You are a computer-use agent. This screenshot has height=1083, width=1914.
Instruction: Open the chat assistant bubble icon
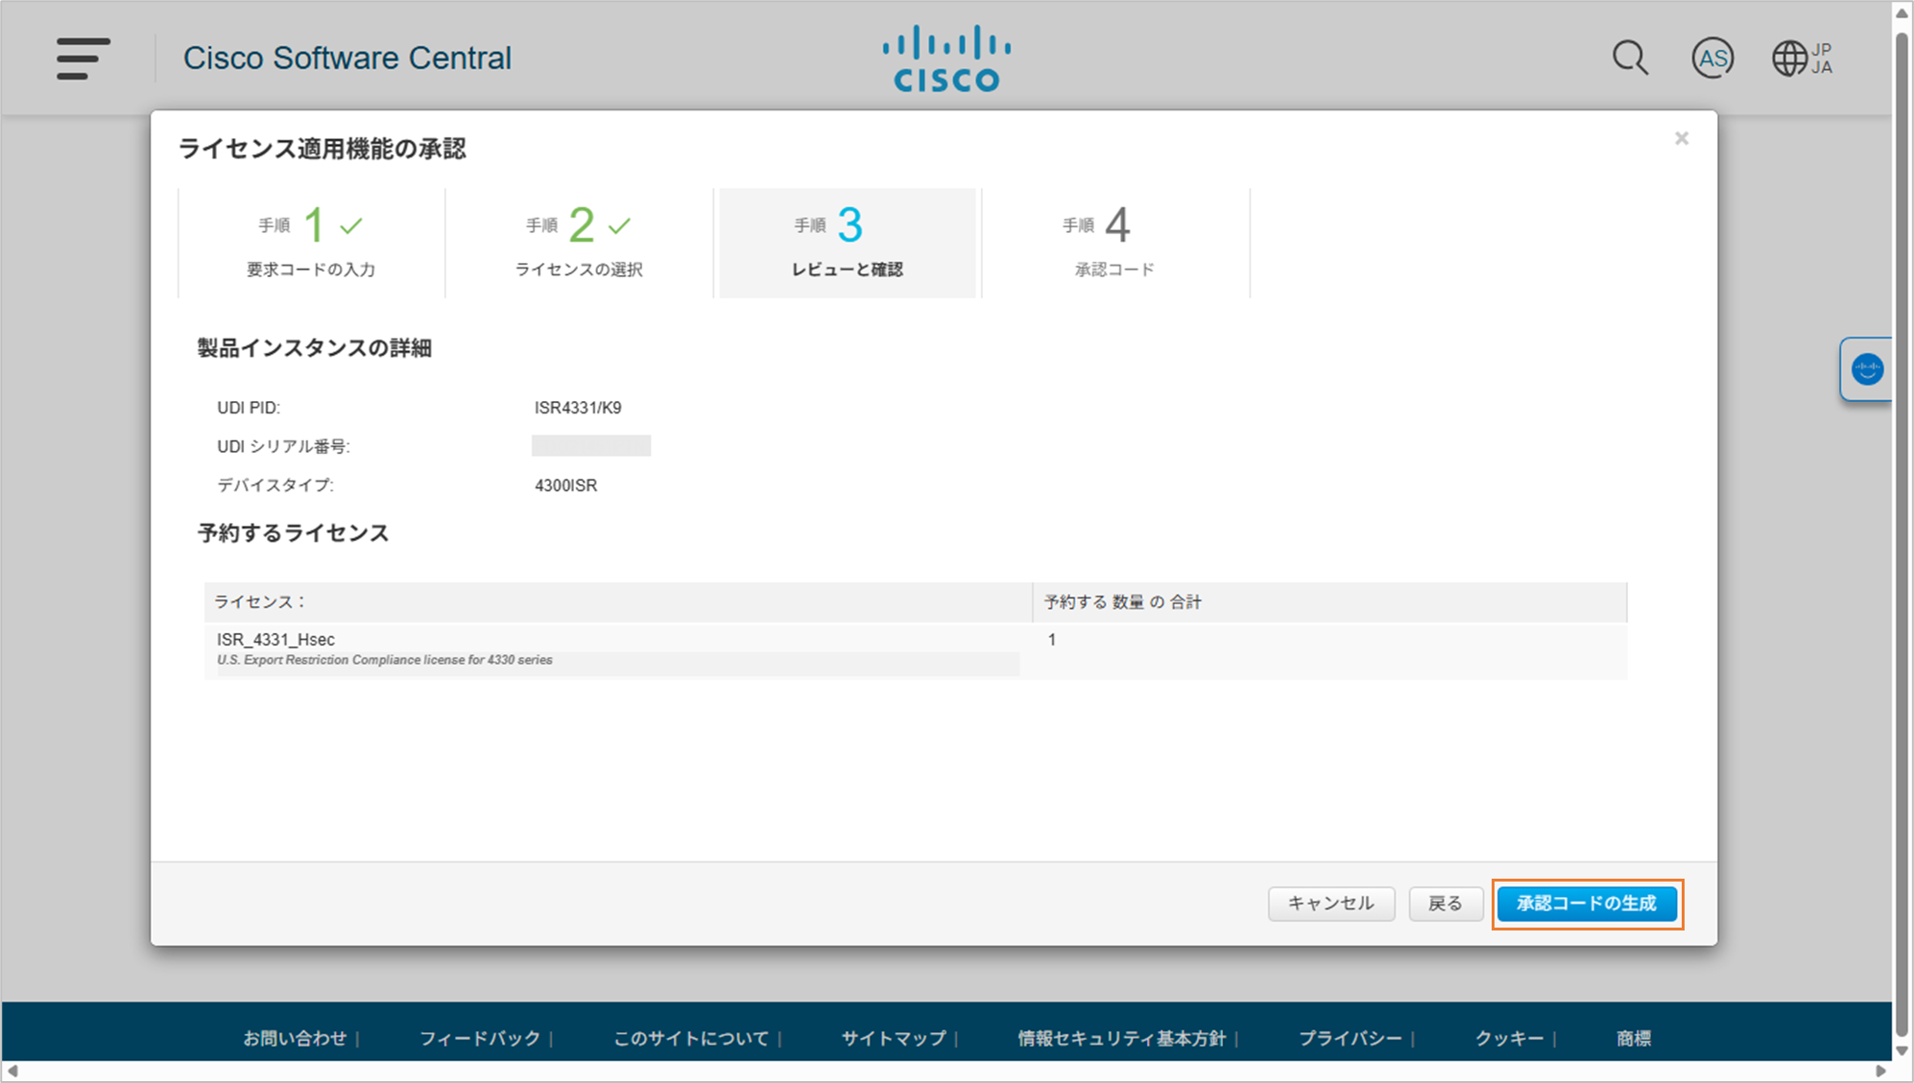coord(1867,369)
